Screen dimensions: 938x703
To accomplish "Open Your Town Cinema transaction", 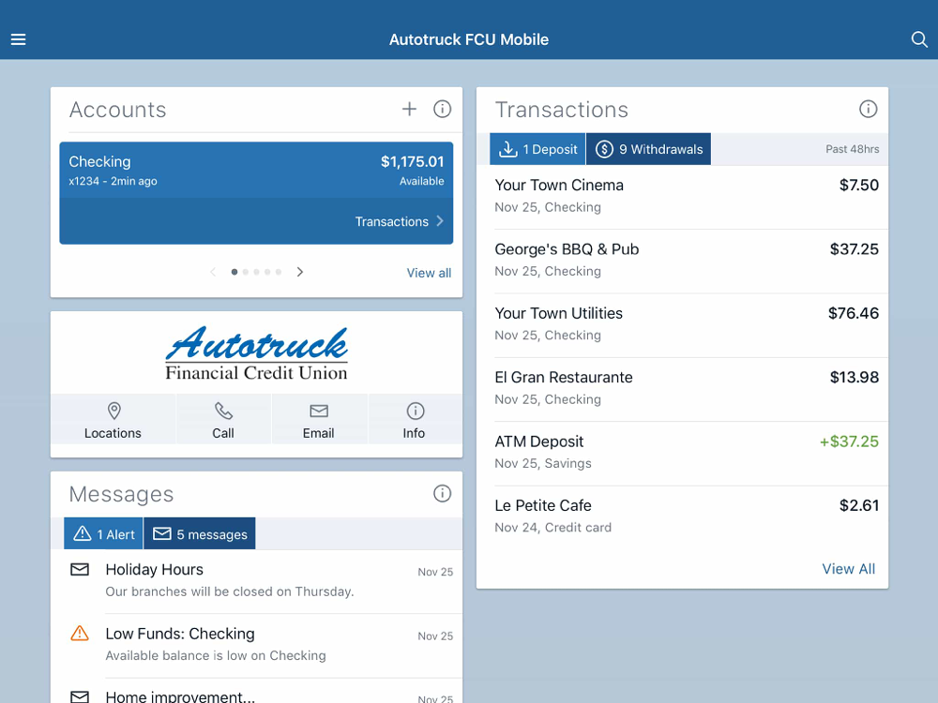I will [x=687, y=196].
